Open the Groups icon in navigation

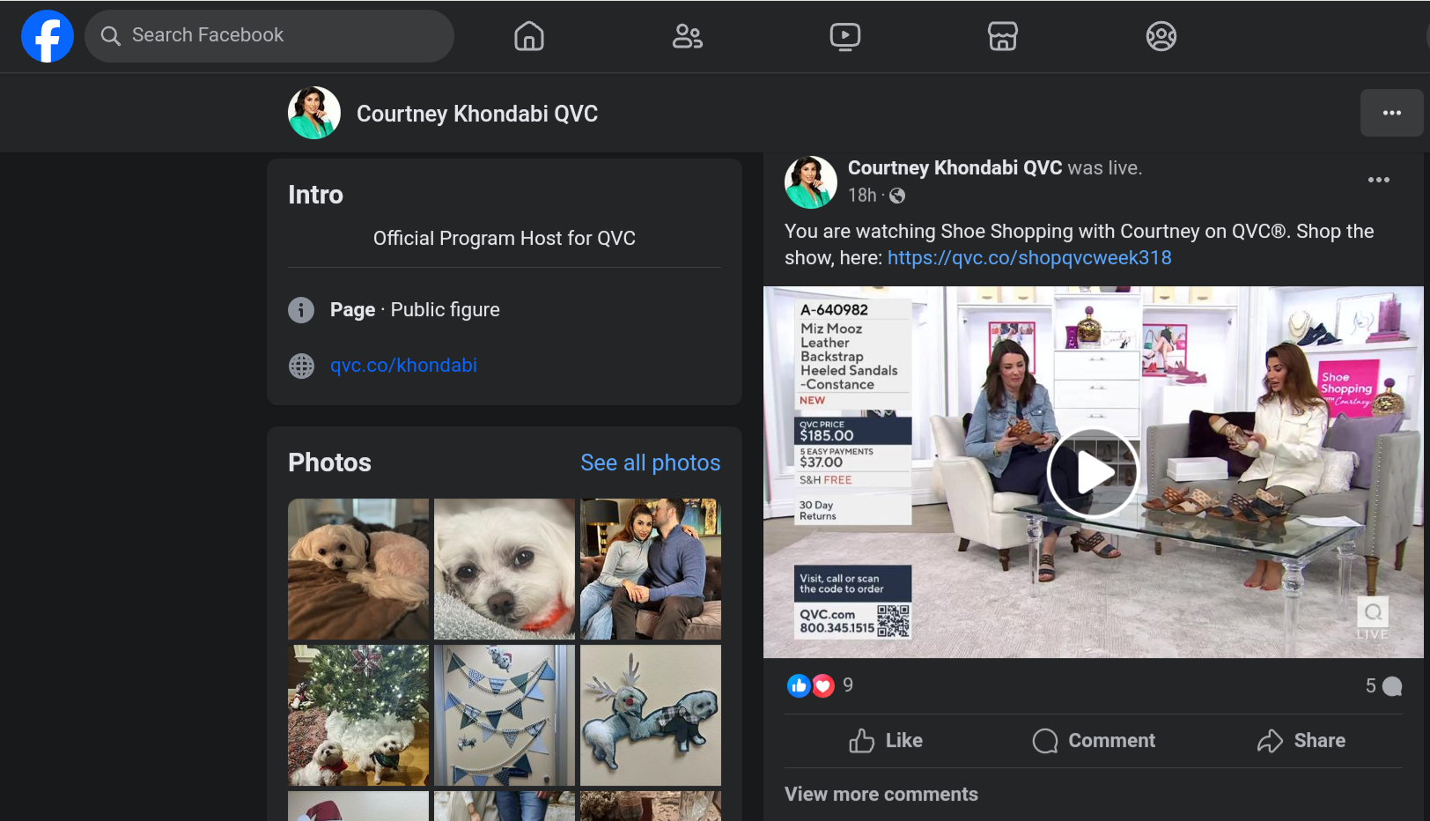click(1161, 36)
